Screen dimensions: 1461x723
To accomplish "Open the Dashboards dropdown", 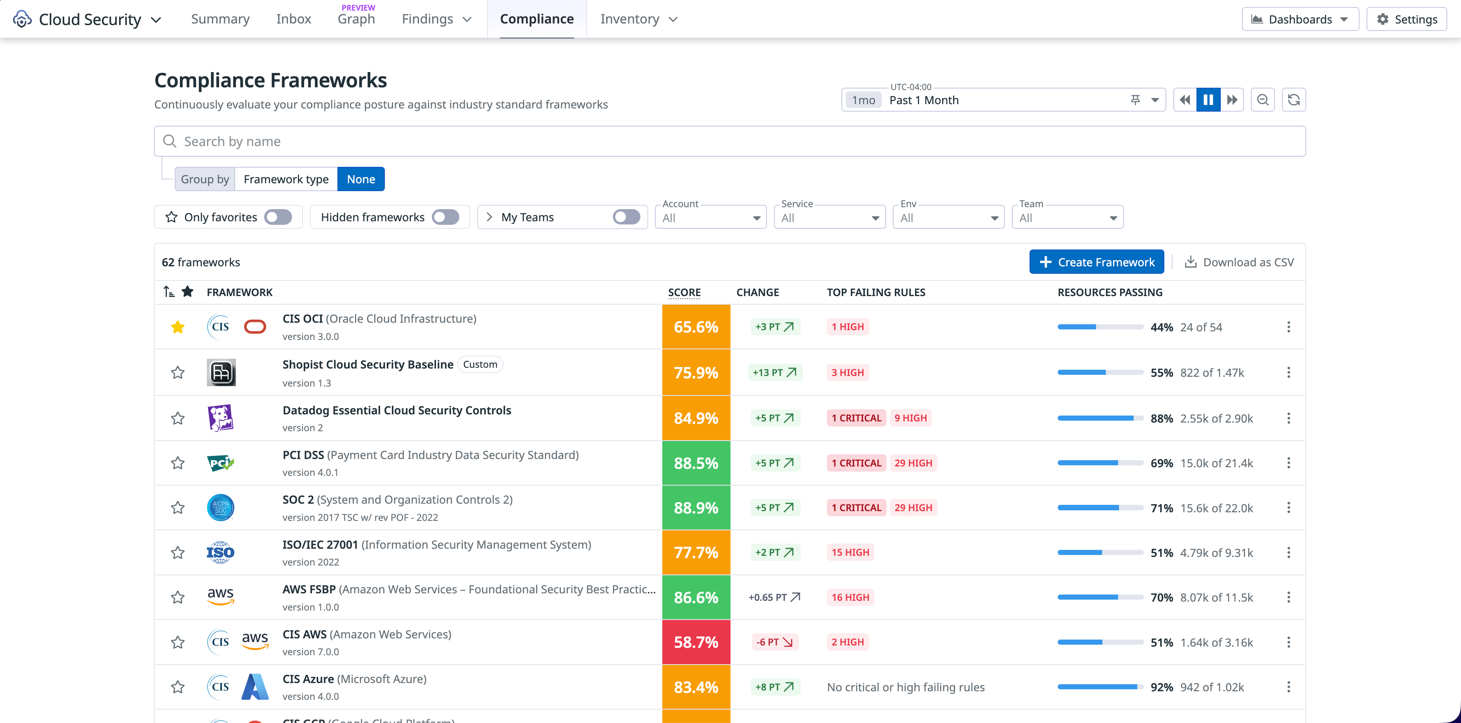I will [1300, 19].
